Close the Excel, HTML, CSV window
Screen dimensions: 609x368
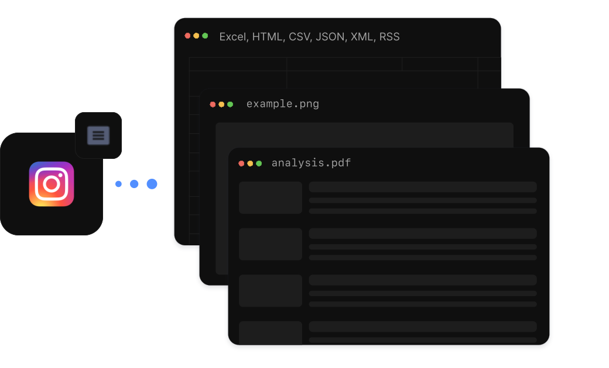187,36
